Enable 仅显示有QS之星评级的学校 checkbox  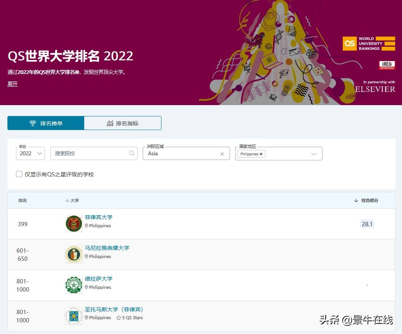click(19, 174)
